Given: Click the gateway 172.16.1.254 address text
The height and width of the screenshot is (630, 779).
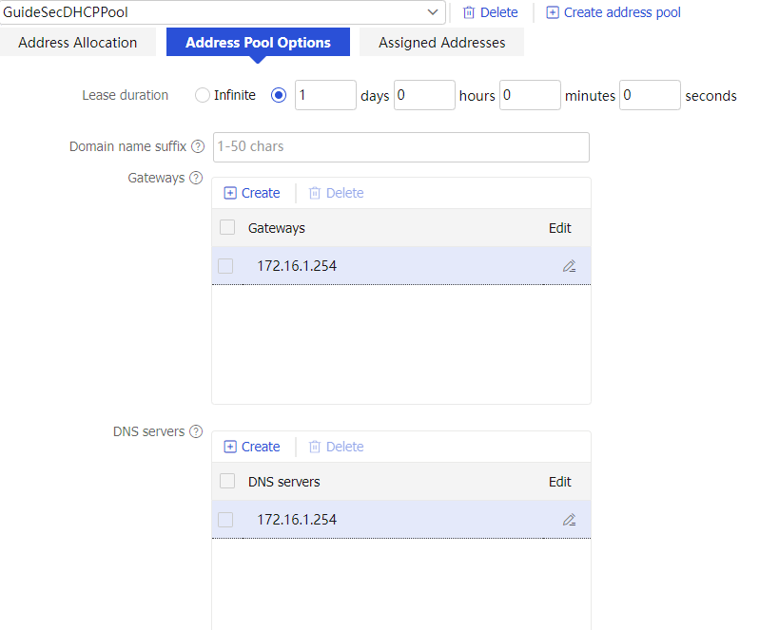Looking at the screenshot, I should click(297, 266).
